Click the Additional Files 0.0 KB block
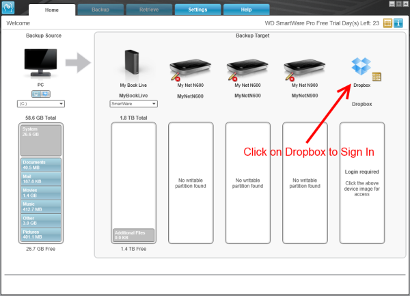410x296 pixels. (134, 235)
